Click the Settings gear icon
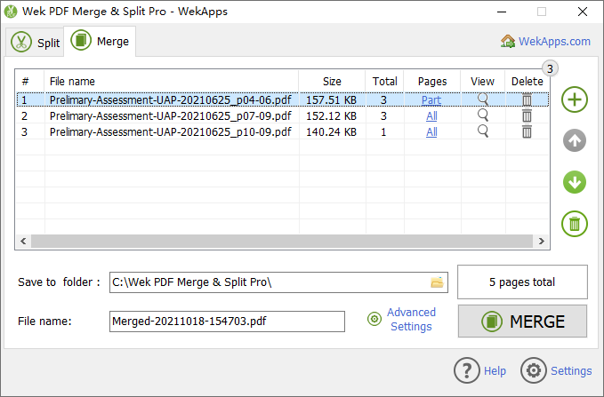Image resolution: width=604 pixels, height=397 pixels. [x=533, y=370]
